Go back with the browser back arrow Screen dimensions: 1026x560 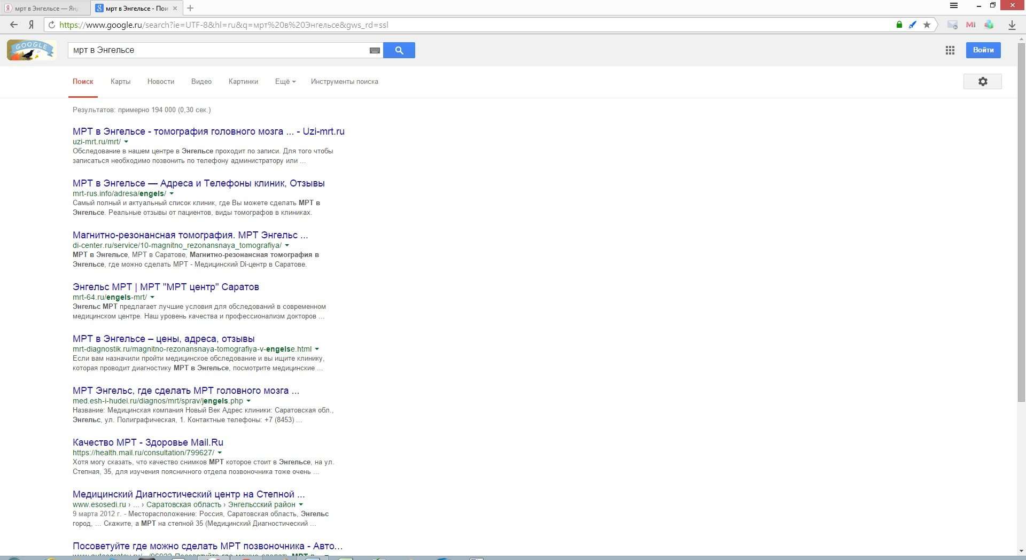tap(14, 25)
